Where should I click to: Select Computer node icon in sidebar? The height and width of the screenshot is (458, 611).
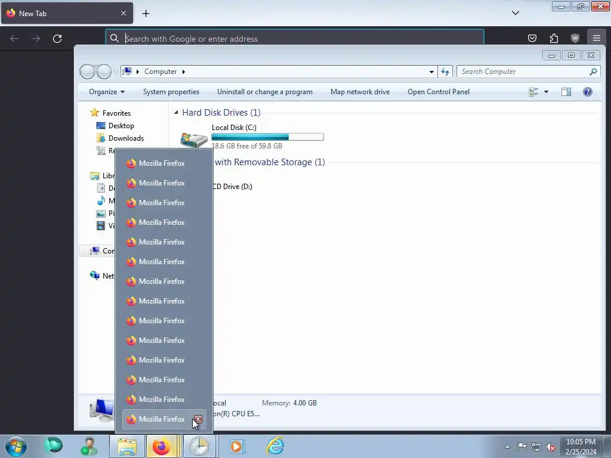coord(95,251)
